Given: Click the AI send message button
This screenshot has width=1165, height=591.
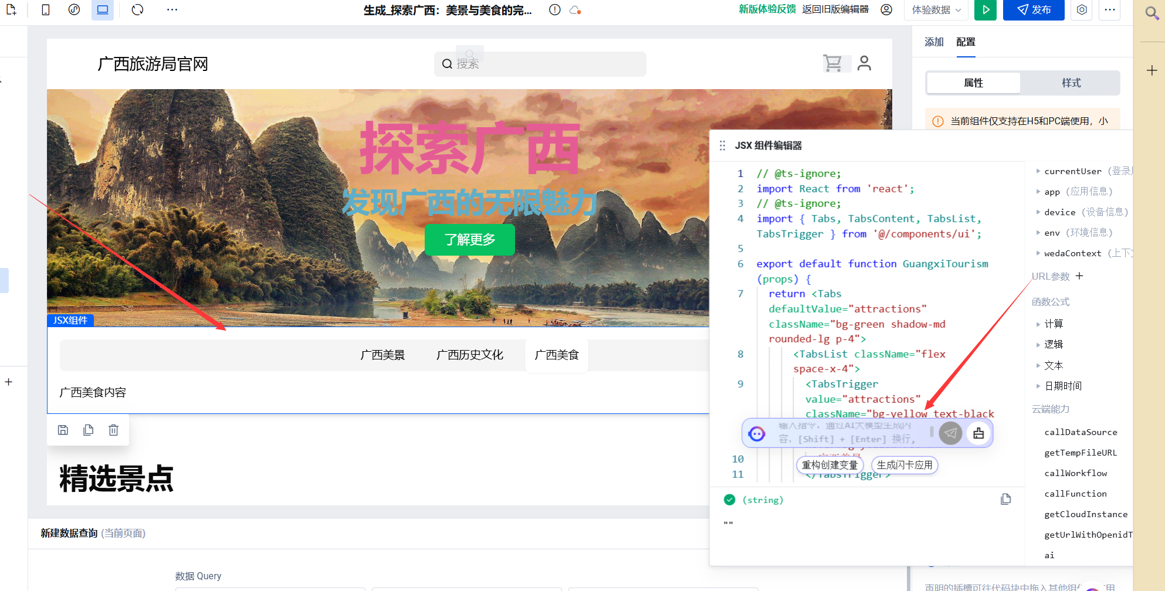Looking at the screenshot, I should (950, 433).
